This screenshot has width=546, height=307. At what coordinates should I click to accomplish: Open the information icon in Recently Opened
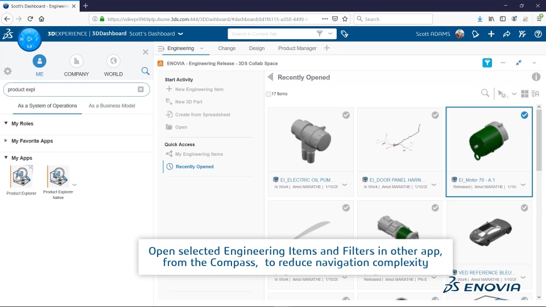pos(536,77)
